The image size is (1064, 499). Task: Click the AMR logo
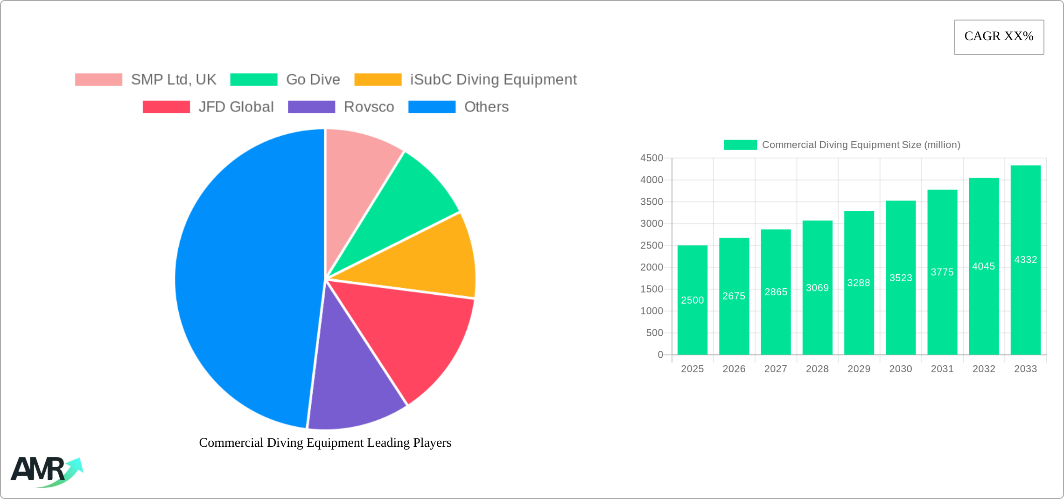47,472
